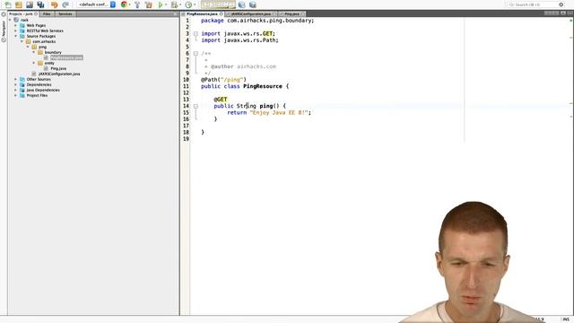Expand the Project Files node
Screen dimensions: 574x323
point(16,95)
